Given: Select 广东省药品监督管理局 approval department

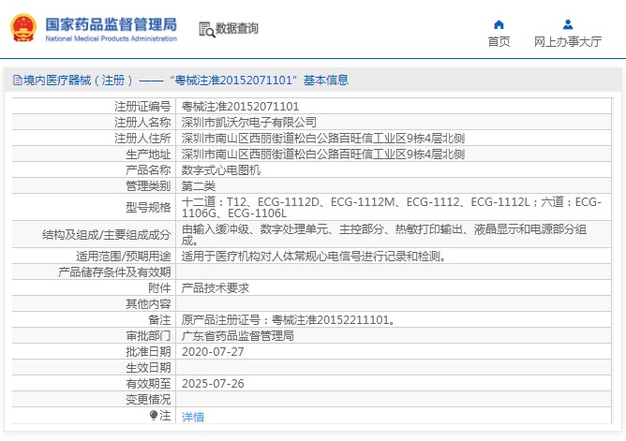Looking at the screenshot, I should coord(237,336).
